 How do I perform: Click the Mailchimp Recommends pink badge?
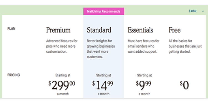point(104,11)
